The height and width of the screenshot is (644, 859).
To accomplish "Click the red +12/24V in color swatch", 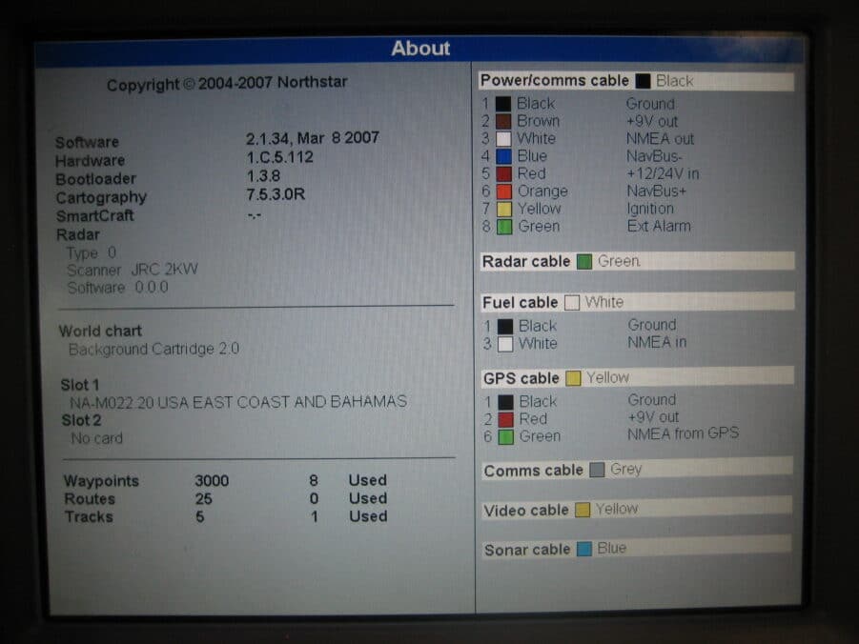I will [504, 173].
